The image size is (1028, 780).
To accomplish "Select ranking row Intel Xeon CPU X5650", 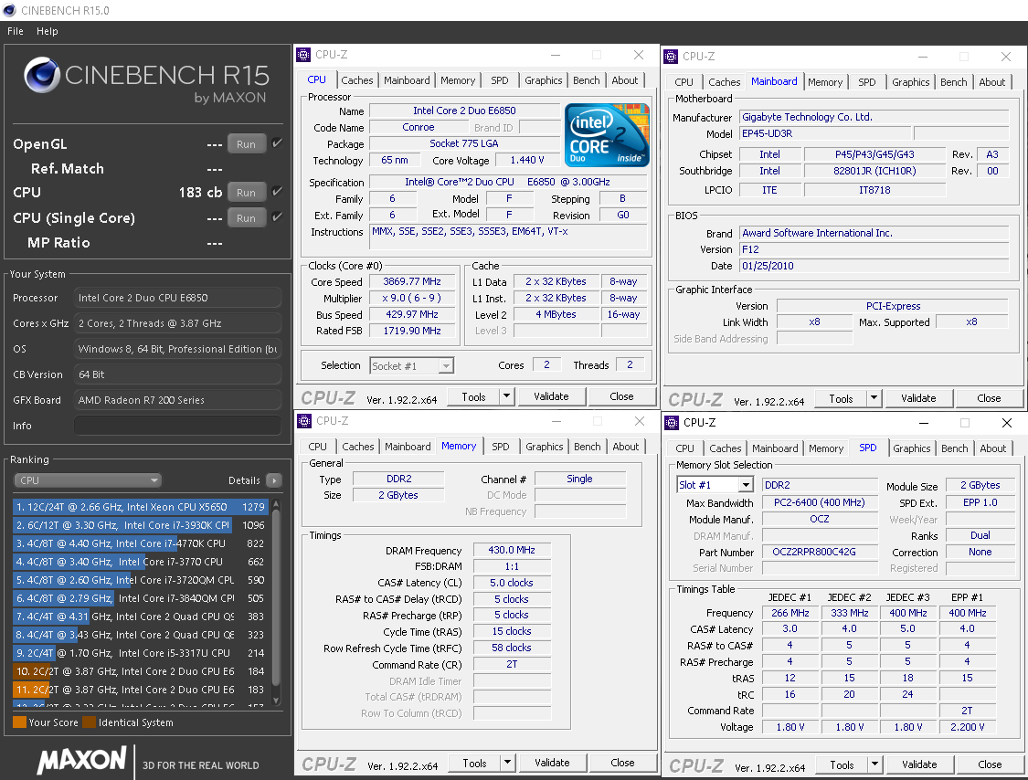I will click(x=139, y=507).
